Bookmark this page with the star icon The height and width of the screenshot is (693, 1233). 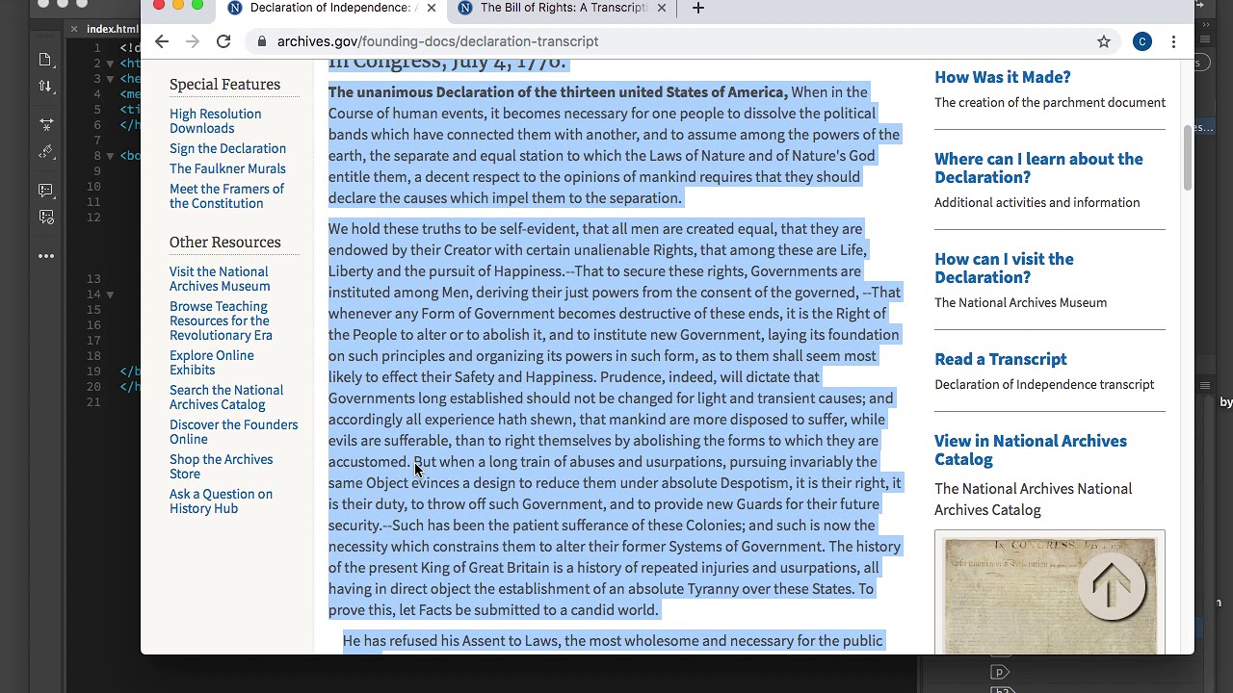(1104, 41)
